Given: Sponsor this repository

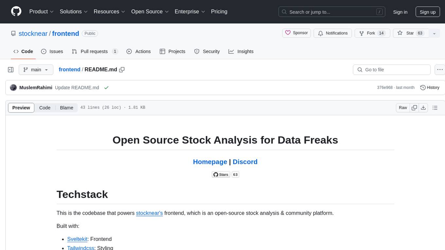Looking at the screenshot, I should (296, 33).
